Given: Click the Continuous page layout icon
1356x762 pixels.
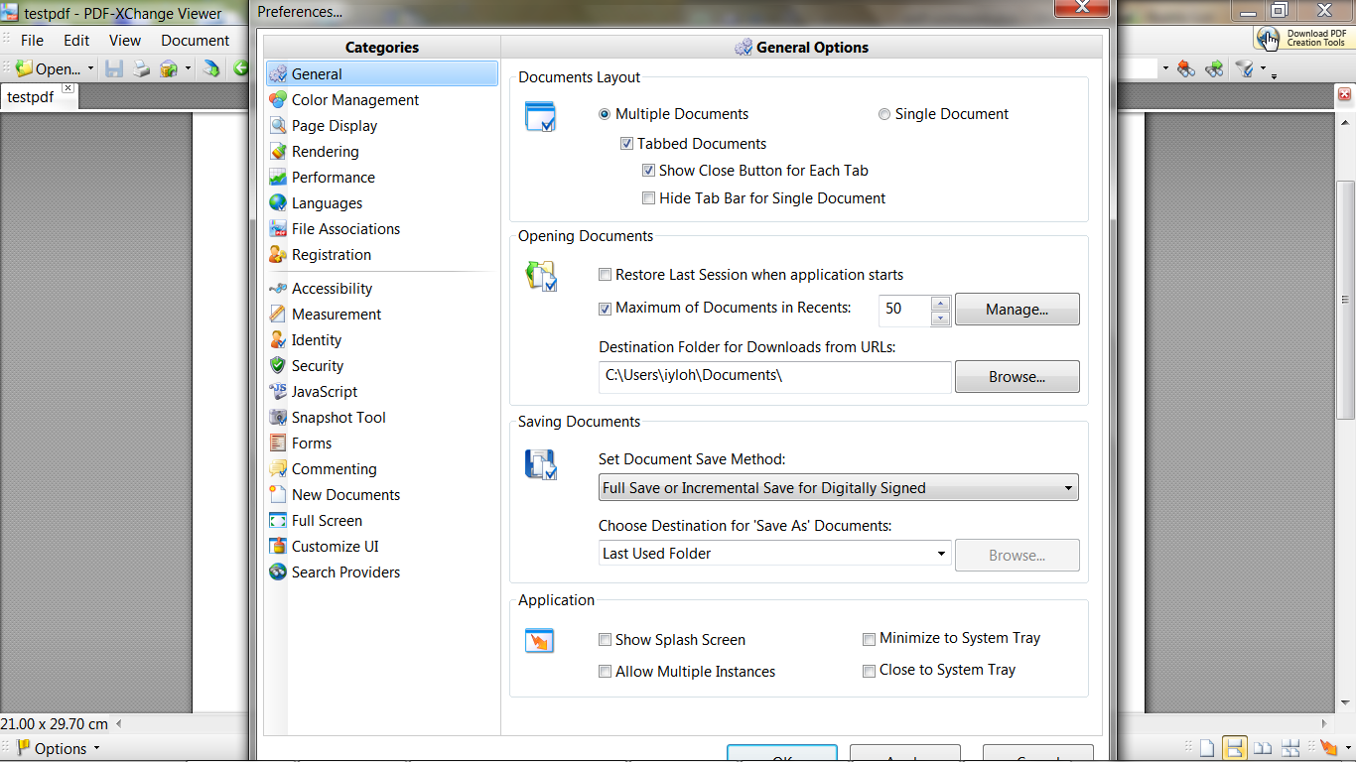Looking at the screenshot, I should click(x=1234, y=748).
